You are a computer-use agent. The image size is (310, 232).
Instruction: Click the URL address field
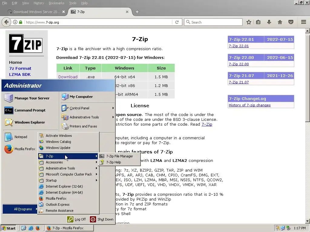(98, 22)
